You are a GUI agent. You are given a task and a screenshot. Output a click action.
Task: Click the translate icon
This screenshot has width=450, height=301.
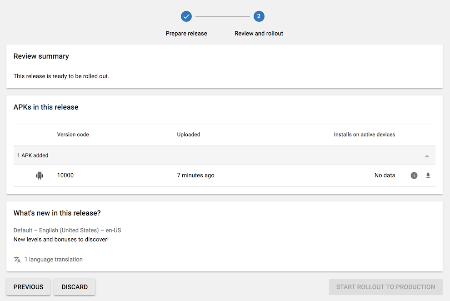point(17,260)
